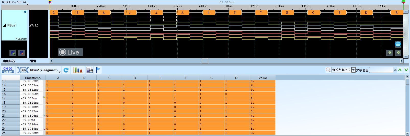410x136 pixels.
Task: Focus the search text input box
Action: (x=381, y=70)
